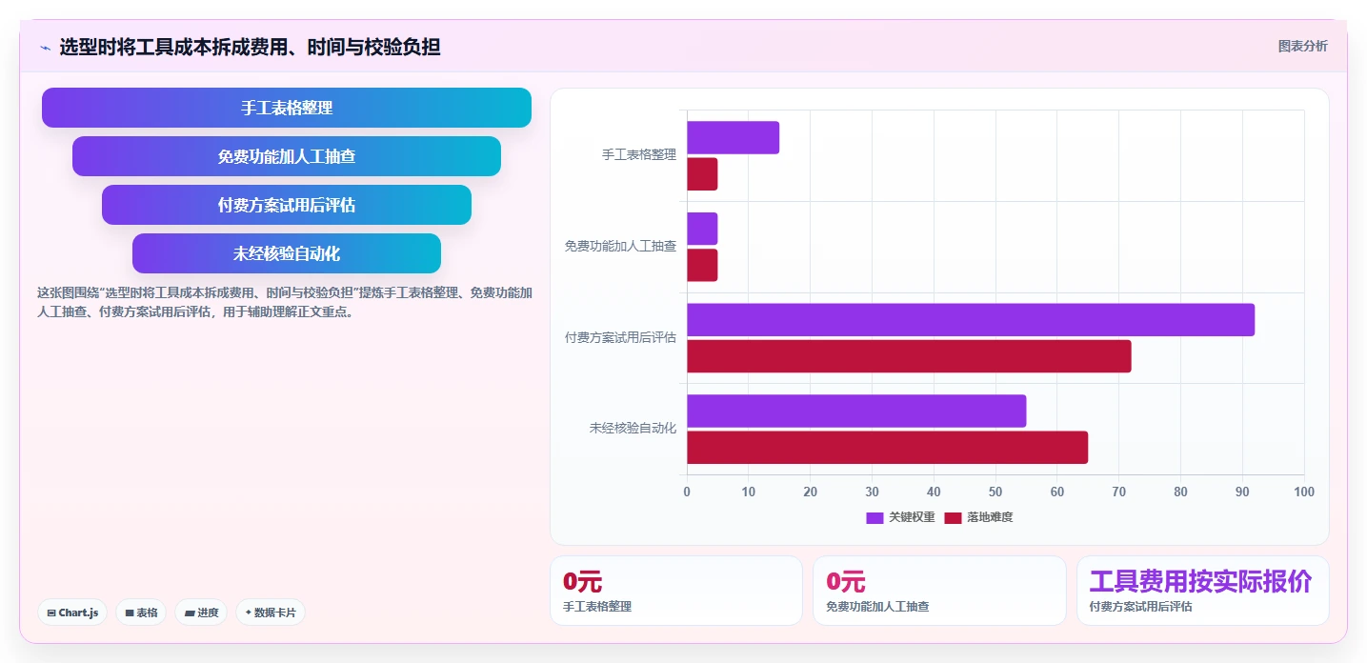Image resolution: width=1367 pixels, height=663 pixels.
Task: Click the 进度 tag chip
Action: [x=201, y=613]
